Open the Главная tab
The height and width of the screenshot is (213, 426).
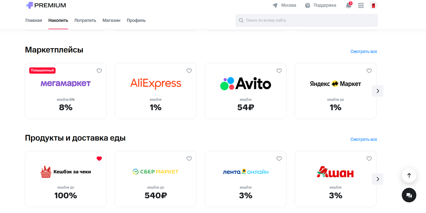tap(34, 20)
